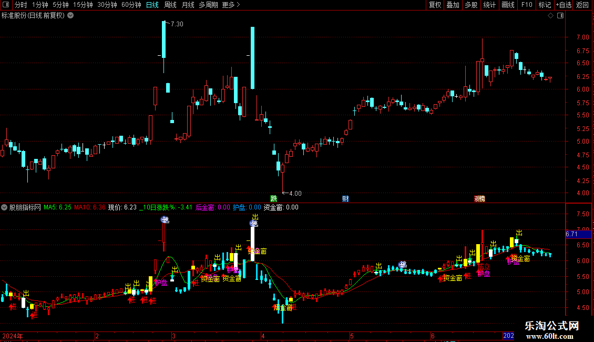Click the red 涨榜 event marker
Viewport: 594px width, 342px height.
[x=479, y=199]
